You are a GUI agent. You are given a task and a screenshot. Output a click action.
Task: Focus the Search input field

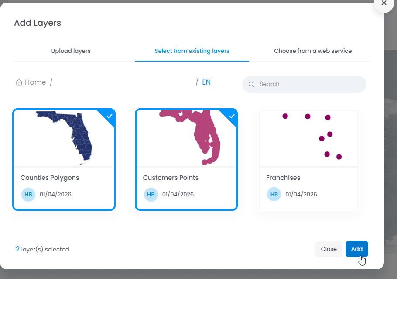(304, 84)
